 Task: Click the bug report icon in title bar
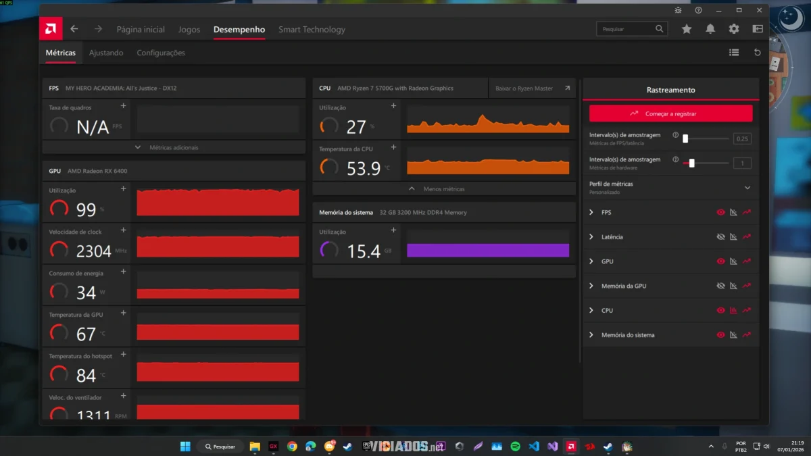679,10
